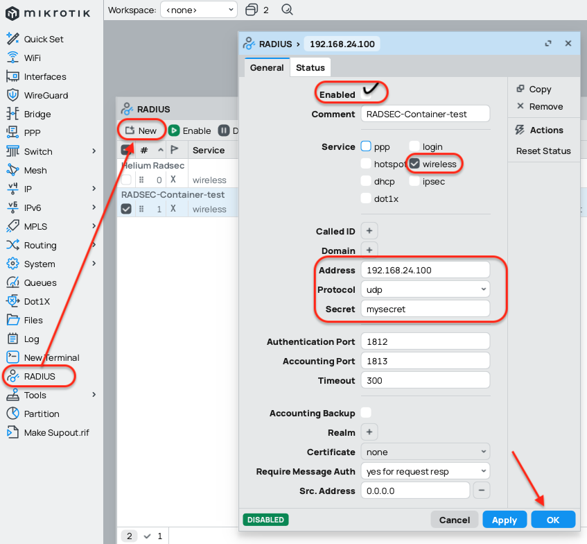The width and height of the screenshot is (587, 544).
Task: Open the Queues section
Action: pos(40,282)
